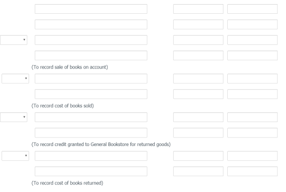Click the last-column amount field directly above the 'cost of books sold' note
Image resolution: width=286 pixels, height=192 pixels.
[x=252, y=94]
